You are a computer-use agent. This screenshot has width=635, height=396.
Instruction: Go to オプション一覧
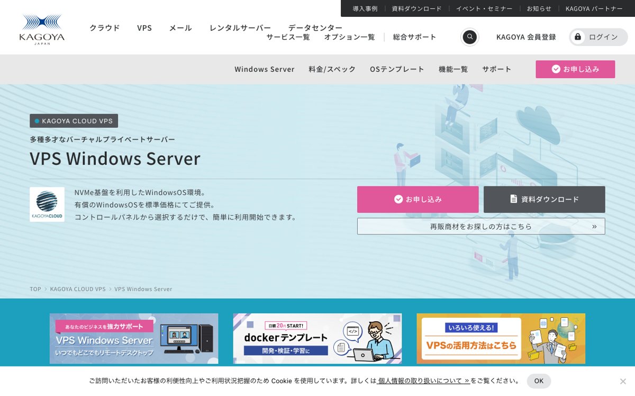(x=349, y=37)
